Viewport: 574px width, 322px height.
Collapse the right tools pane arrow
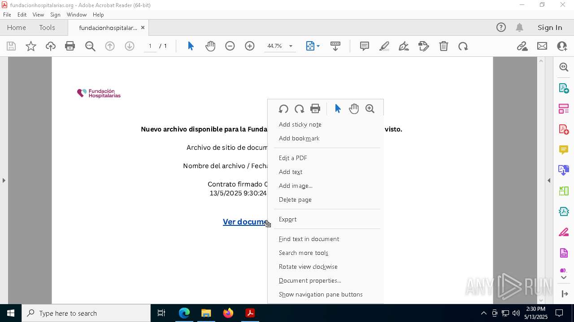[549, 180]
